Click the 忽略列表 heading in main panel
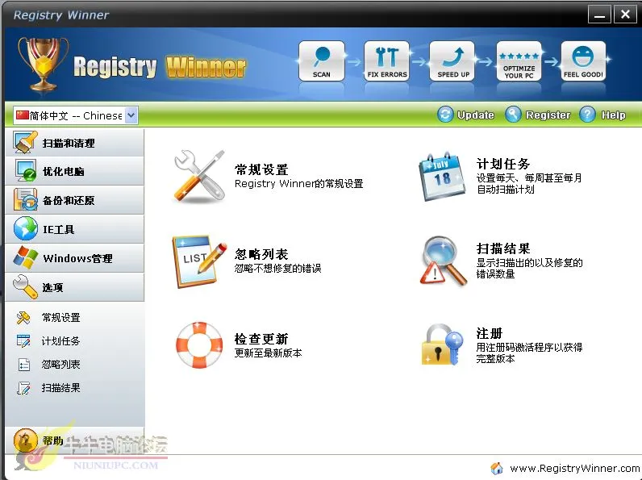Screen dimensions: 642x480 (x=261, y=254)
